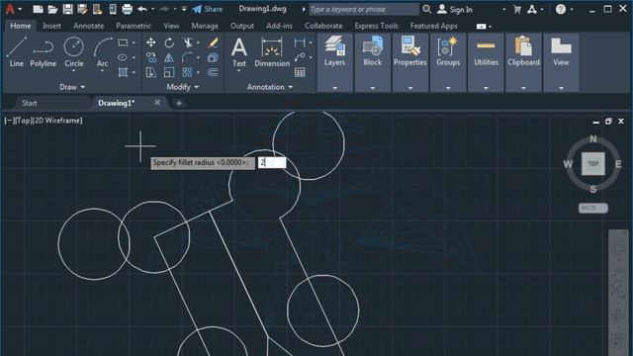Screen dimensions: 633x356
Task: Activate the Move tool
Action: [151, 43]
